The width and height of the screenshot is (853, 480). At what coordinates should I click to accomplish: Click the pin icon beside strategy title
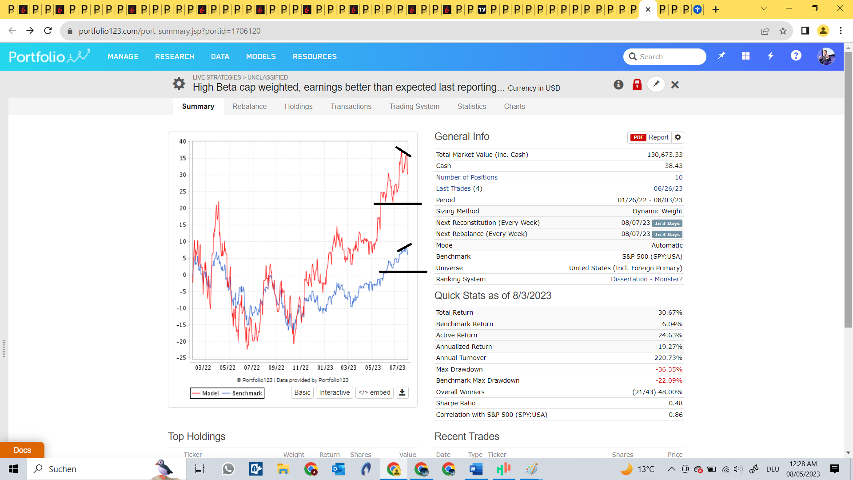(x=656, y=84)
